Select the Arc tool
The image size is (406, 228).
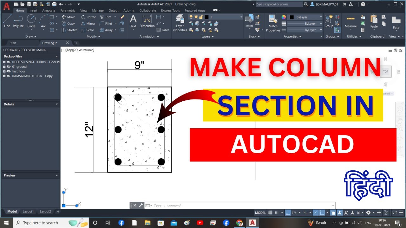pyautogui.click(x=43, y=21)
